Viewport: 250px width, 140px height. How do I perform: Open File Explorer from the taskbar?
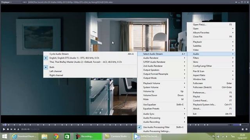click(44, 136)
